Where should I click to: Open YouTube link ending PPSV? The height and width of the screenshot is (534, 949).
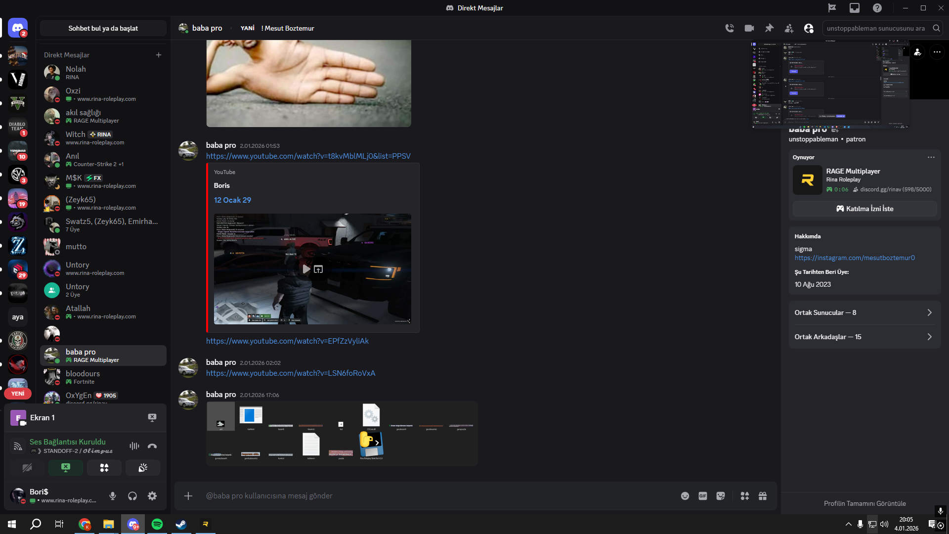click(308, 156)
